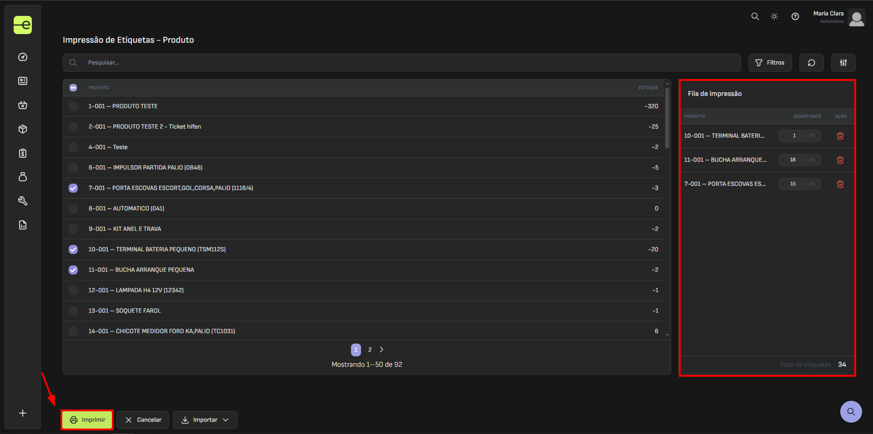Open Maria Clara user avatar
Image resolution: width=873 pixels, height=434 pixels.
[x=857, y=18]
